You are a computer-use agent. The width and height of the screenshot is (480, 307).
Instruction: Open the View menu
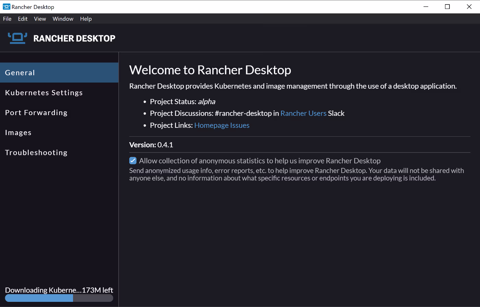point(40,19)
